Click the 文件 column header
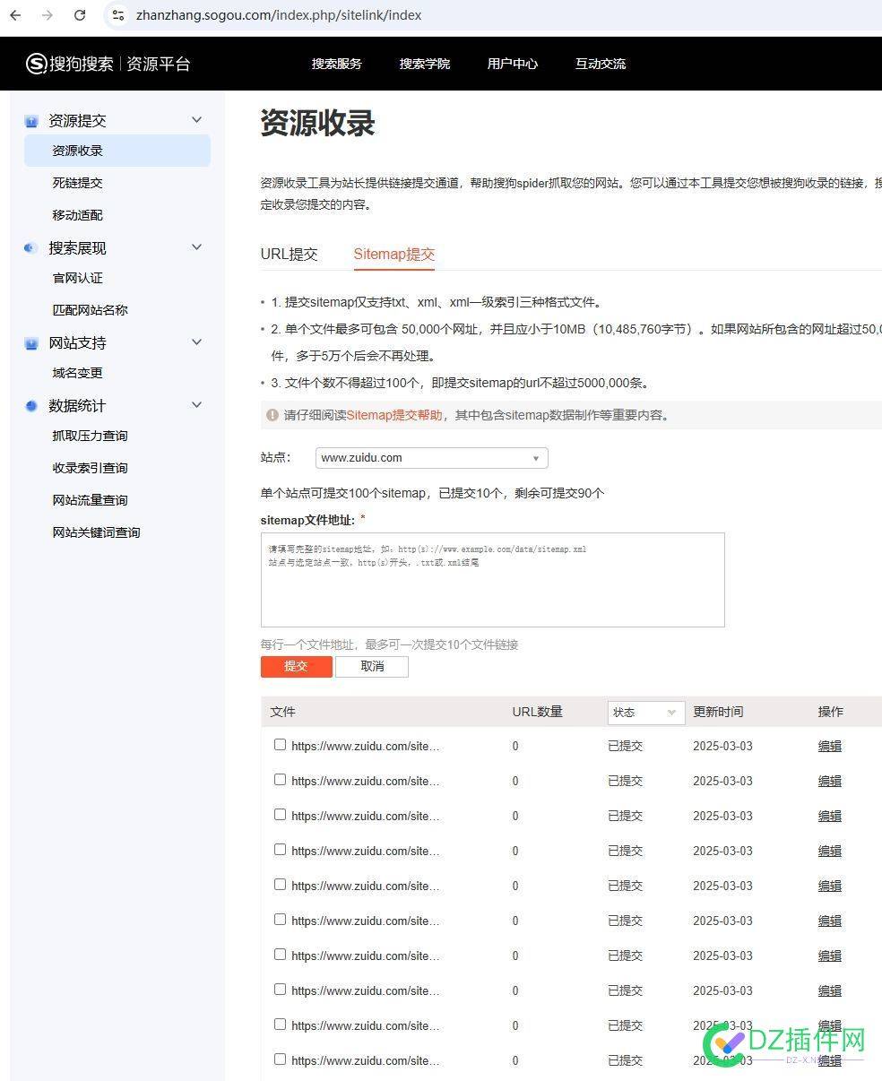Image resolution: width=882 pixels, height=1081 pixels. 283,712
